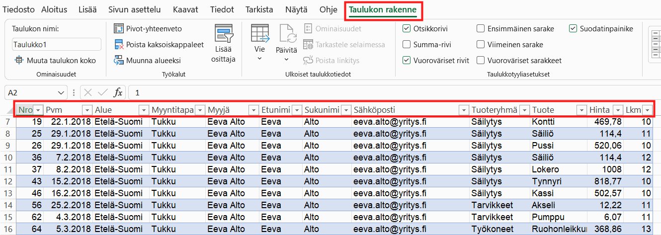The width and height of the screenshot is (661, 235).
Task: Switch to the Kaavat tab
Action: tap(184, 9)
